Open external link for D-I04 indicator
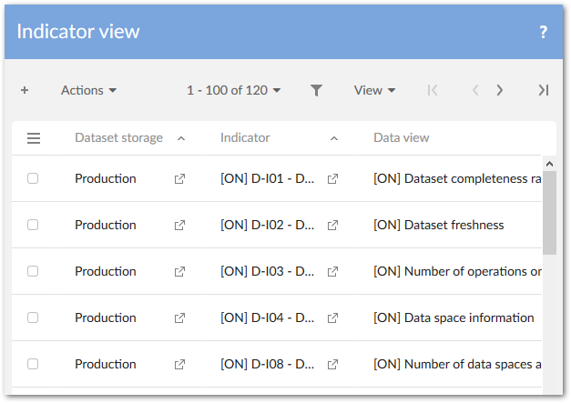Screen dimensions: 571x403 [332, 318]
